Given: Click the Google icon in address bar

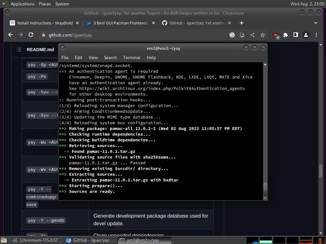Looking at the screenshot, I should (x=232, y=35).
